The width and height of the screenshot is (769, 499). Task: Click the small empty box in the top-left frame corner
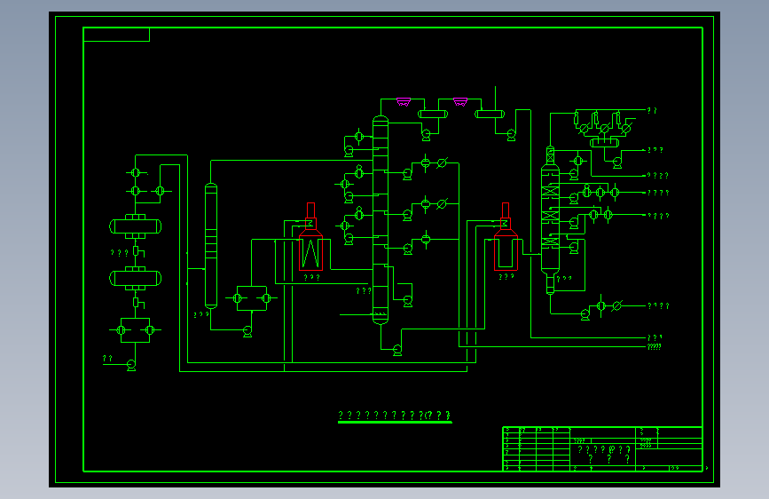pos(117,35)
